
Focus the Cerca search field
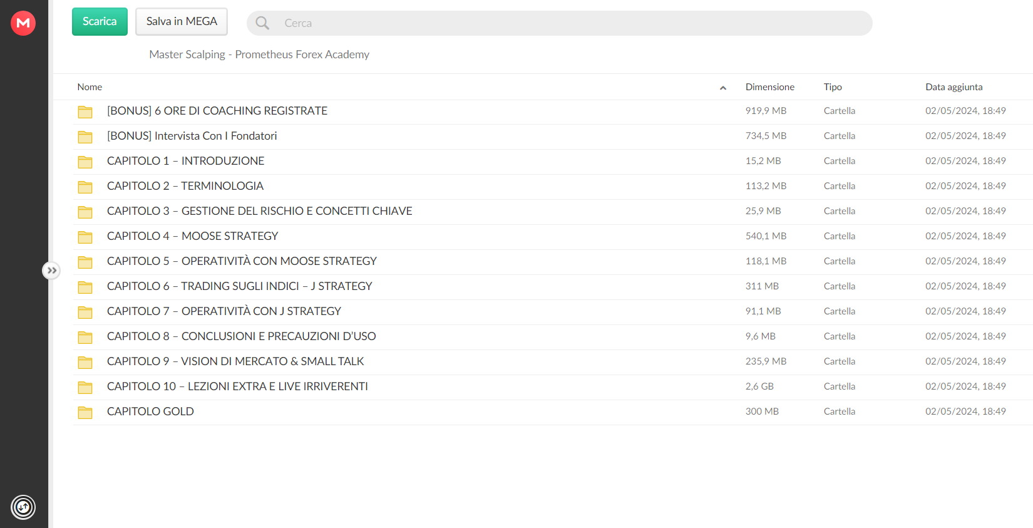tap(559, 23)
